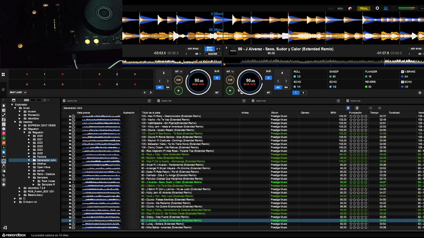
Task: Open the Beatport streaming icon in sidebar
Action: point(4,147)
